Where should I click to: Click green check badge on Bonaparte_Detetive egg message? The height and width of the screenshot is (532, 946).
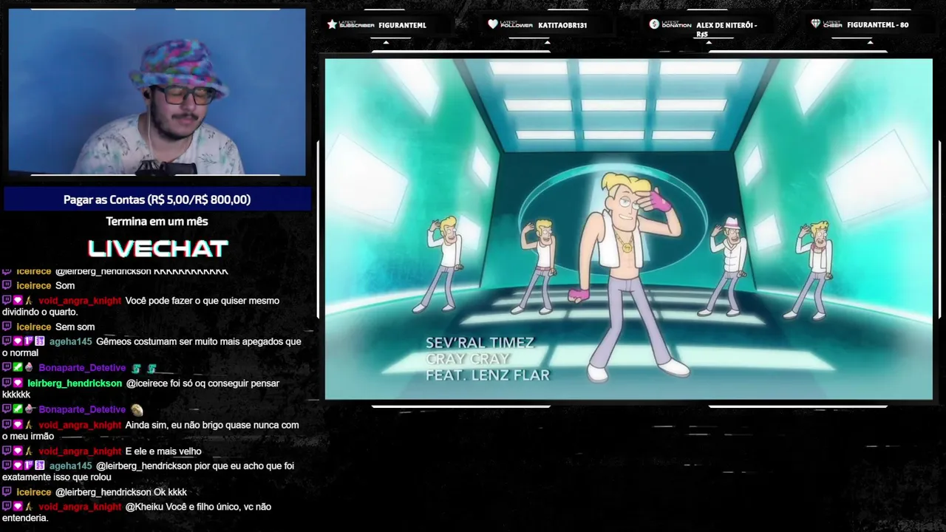pos(18,409)
